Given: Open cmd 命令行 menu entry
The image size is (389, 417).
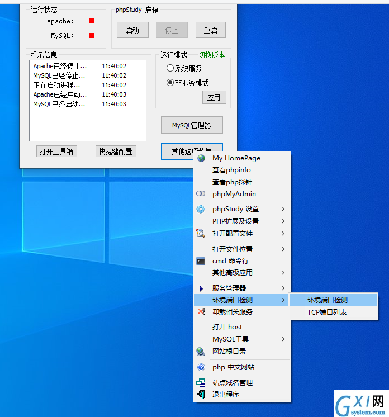Looking at the screenshot, I should pyautogui.click(x=241, y=261).
